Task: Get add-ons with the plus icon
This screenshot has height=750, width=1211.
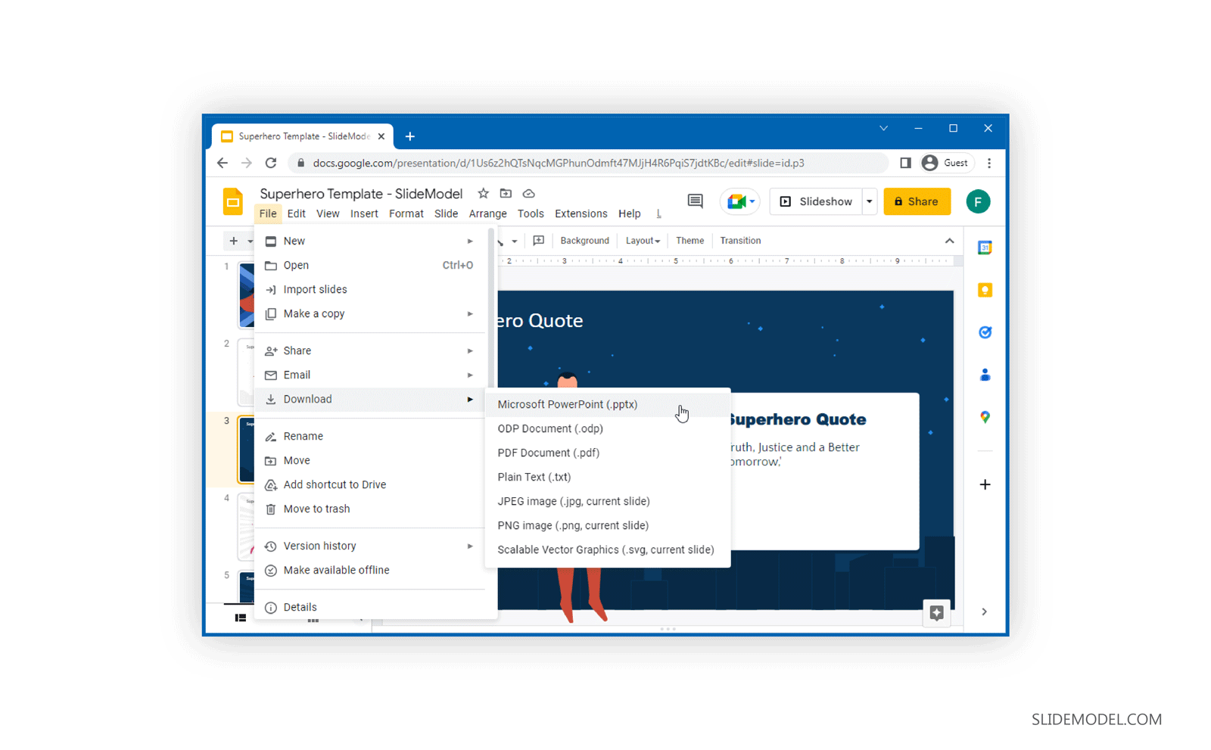Action: pyautogui.click(x=985, y=484)
